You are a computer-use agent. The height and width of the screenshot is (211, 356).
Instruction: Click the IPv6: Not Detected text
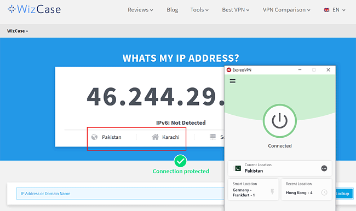(x=181, y=122)
